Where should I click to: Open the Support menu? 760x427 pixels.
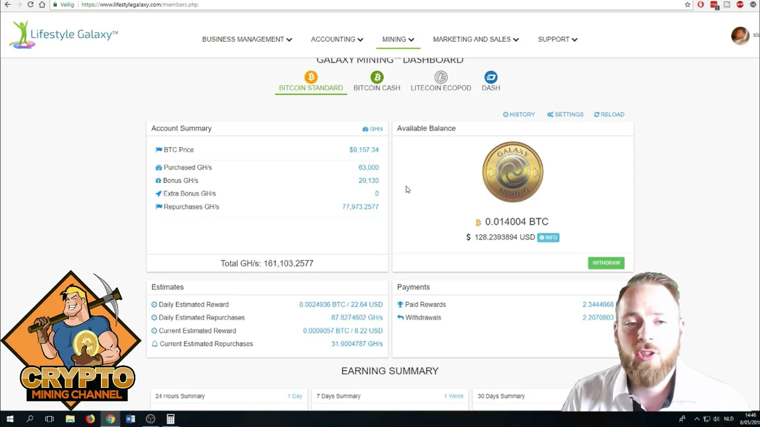point(558,39)
